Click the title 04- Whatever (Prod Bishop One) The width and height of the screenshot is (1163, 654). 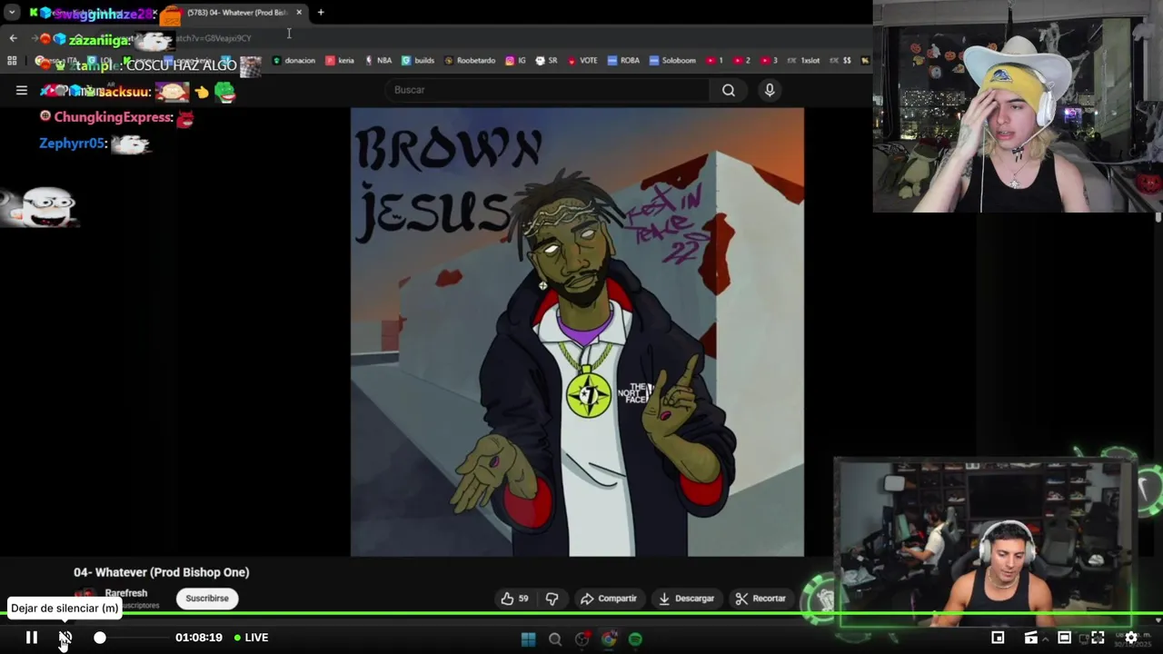pos(162,572)
